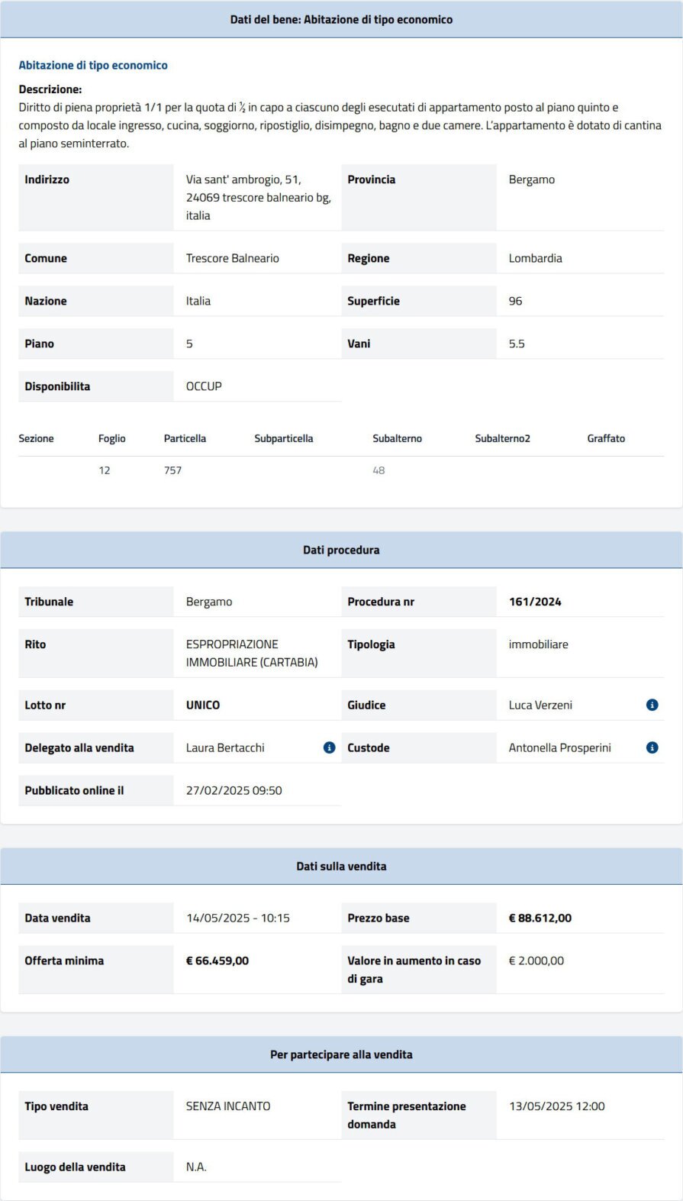Open info icon beside Laura Bertacchi
Viewport: 683px width, 1201px height.
(x=329, y=747)
